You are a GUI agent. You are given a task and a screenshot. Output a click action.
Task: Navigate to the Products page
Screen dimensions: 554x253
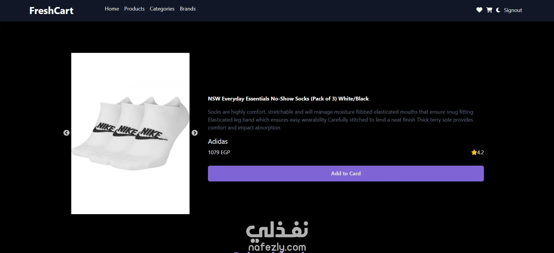pyautogui.click(x=134, y=9)
